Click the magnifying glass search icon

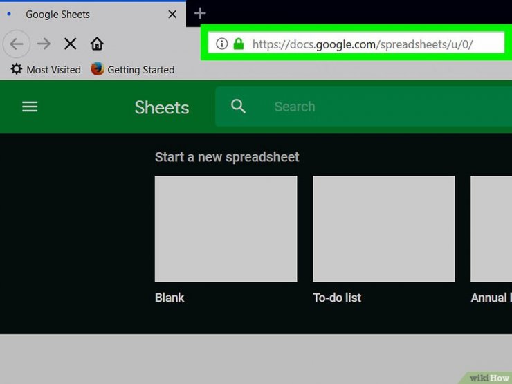tap(239, 107)
